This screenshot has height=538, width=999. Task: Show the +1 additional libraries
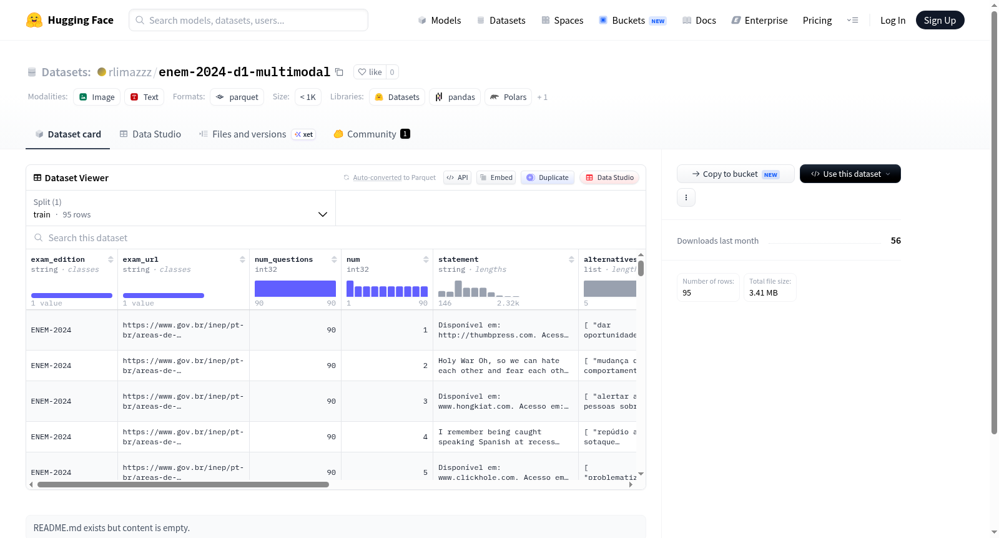pyautogui.click(x=542, y=97)
